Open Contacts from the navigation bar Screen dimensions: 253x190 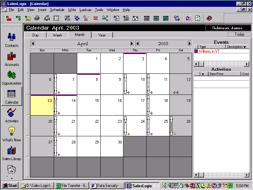(x=12, y=40)
